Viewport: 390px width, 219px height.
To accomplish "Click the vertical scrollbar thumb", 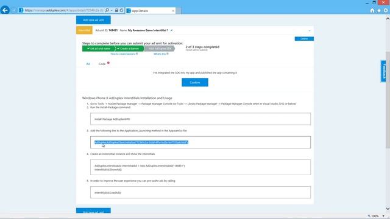I will (x=388, y=100).
